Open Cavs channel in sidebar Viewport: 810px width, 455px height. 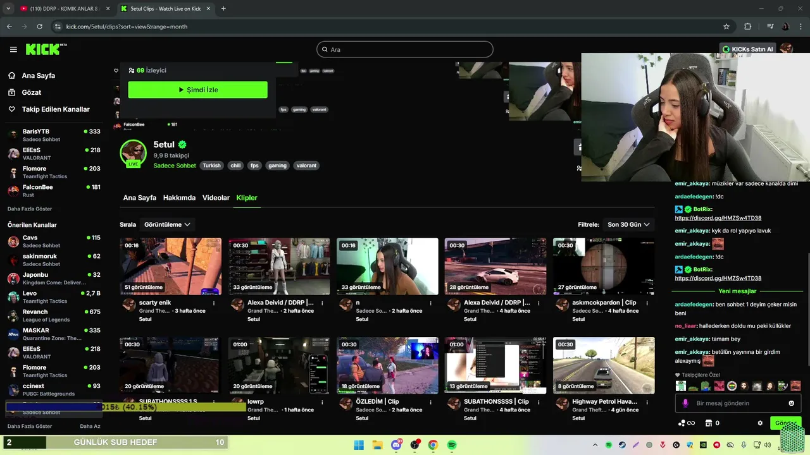click(53, 241)
